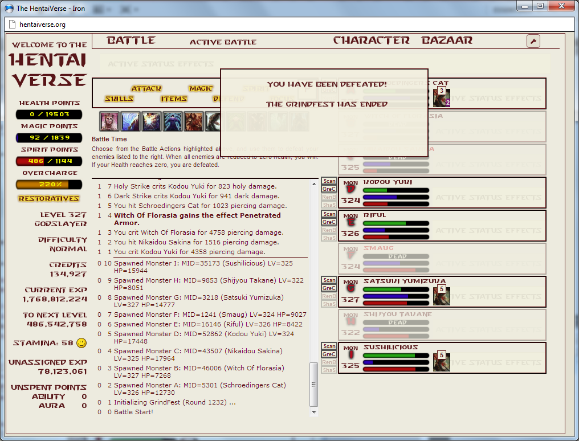Select the Items battle action

pyautogui.click(x=174, y=99)
